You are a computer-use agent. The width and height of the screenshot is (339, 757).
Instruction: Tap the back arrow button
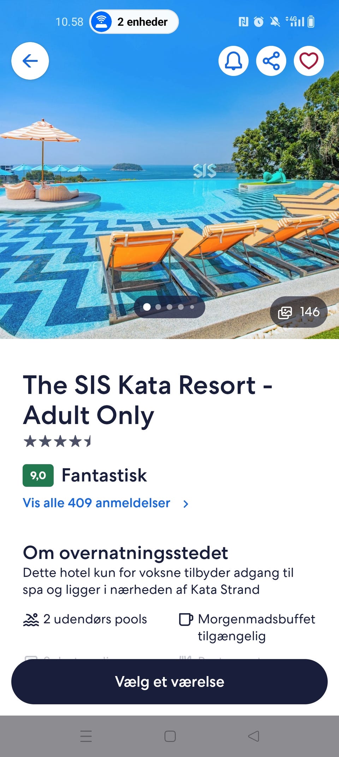tap(30, 61)
